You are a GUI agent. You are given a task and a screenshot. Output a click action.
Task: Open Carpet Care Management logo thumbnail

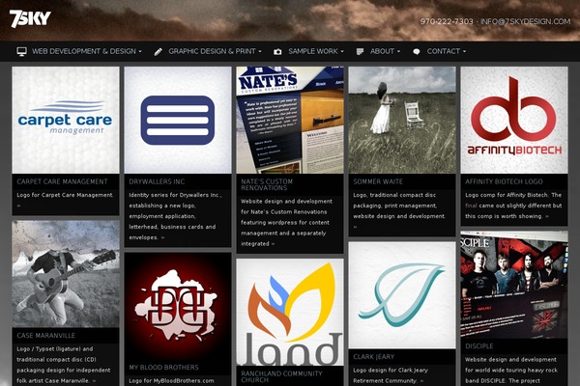coord(66,120)
